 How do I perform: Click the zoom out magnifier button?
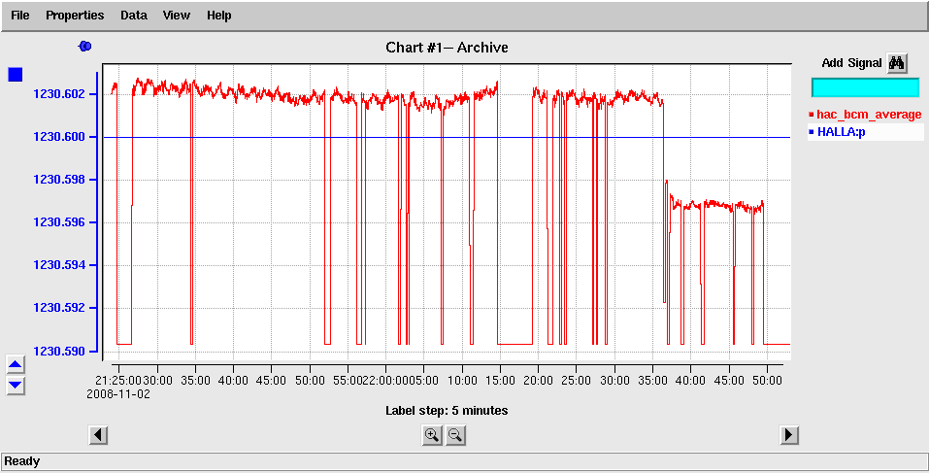[x=455, y=436]
